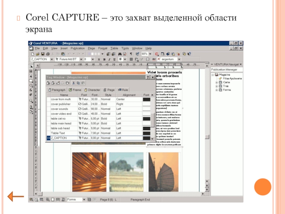Click the Print icon in the toolbar
The width and height of the screenshot is (285, 214).
coord(47,54)
